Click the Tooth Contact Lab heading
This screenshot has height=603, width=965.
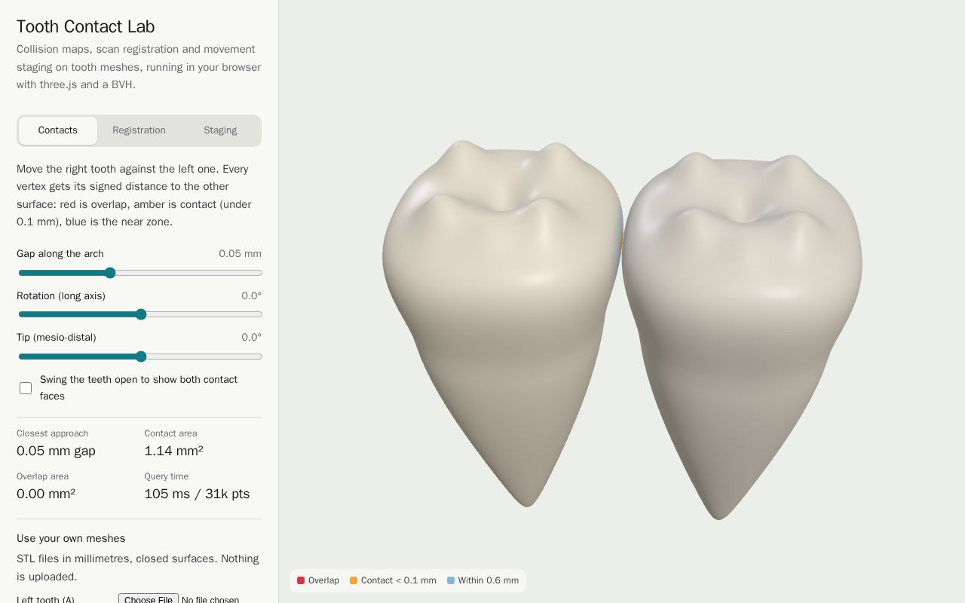(86, 26)
